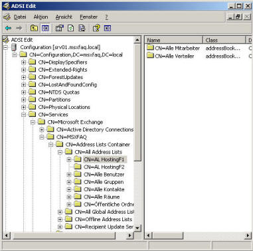Expand CN=Partitions node
The height and width of the screenshot is (251, 253).
pos(24,100)
